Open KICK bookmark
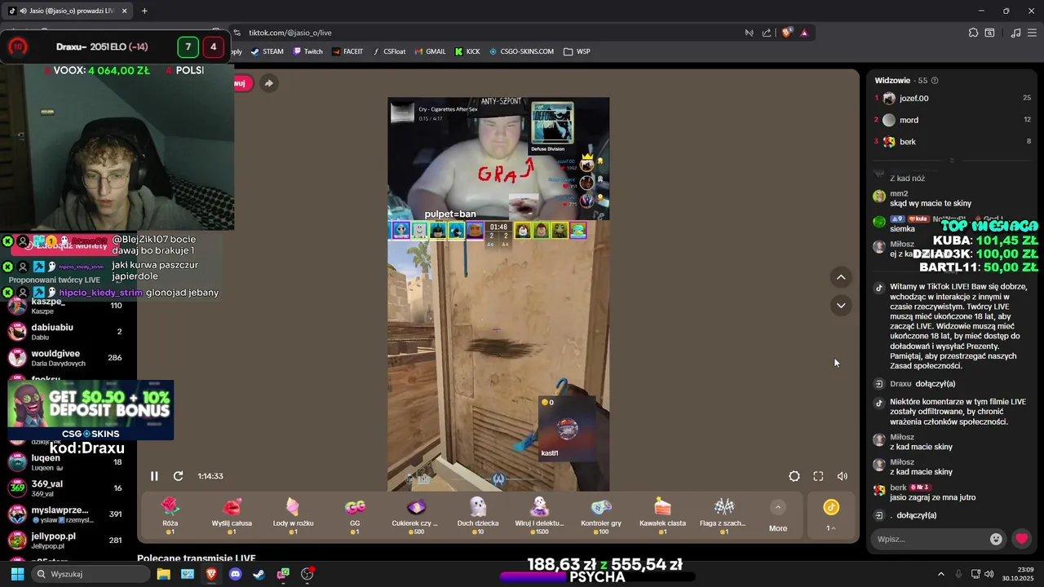This screenshot has width=1044, height=587. pyautogui.click(x=467, y=51)
